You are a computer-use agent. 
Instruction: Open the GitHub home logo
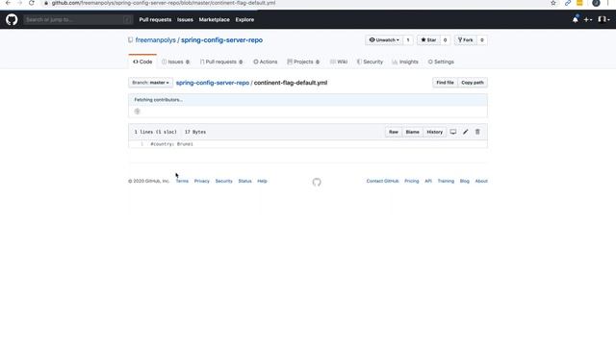coord(12,19)
